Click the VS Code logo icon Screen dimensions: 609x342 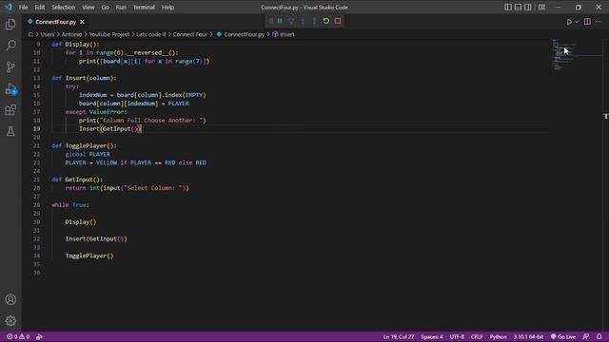[9, 7]
